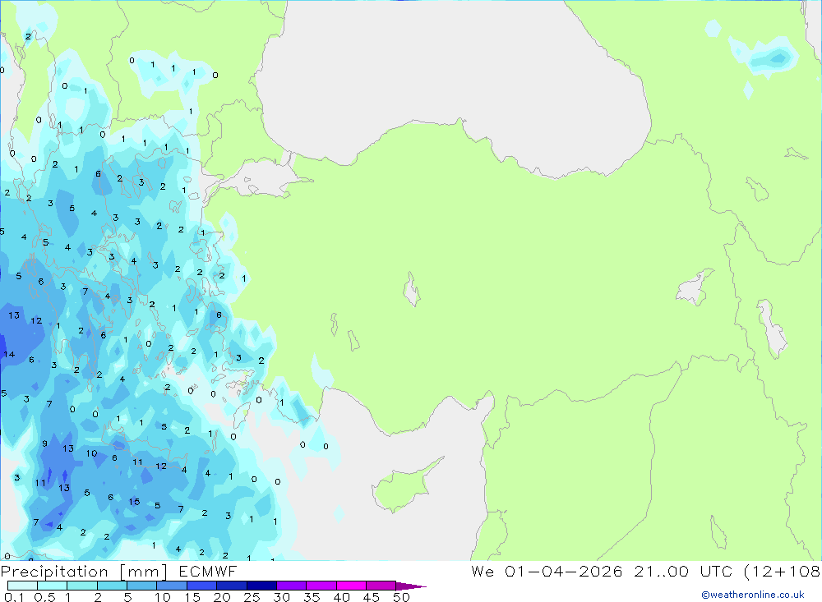The image size is (822, 602).
Task: Click the purple arrow end of the legend
Action: click(410, 586)
